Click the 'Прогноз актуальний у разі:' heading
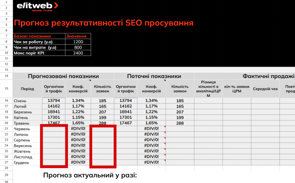Viewport: 295px width, 183px height. 90,175
